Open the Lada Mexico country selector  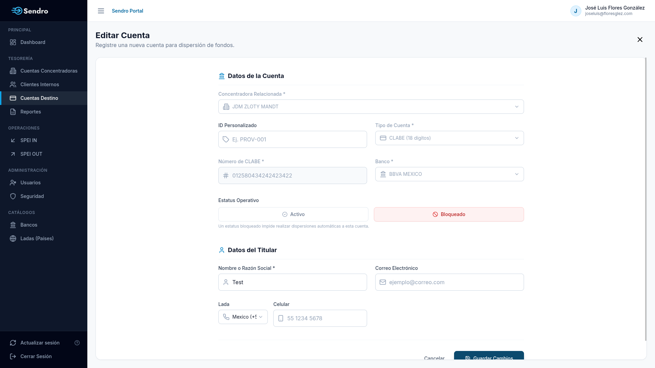click(x=243, y=317)
